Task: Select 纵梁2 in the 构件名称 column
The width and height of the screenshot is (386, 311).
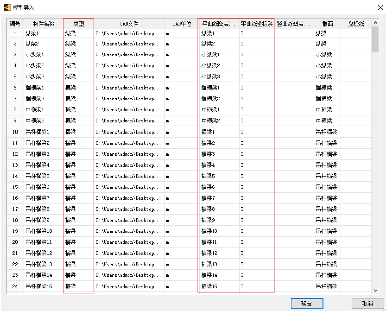Action: click(x=32, y=44)
